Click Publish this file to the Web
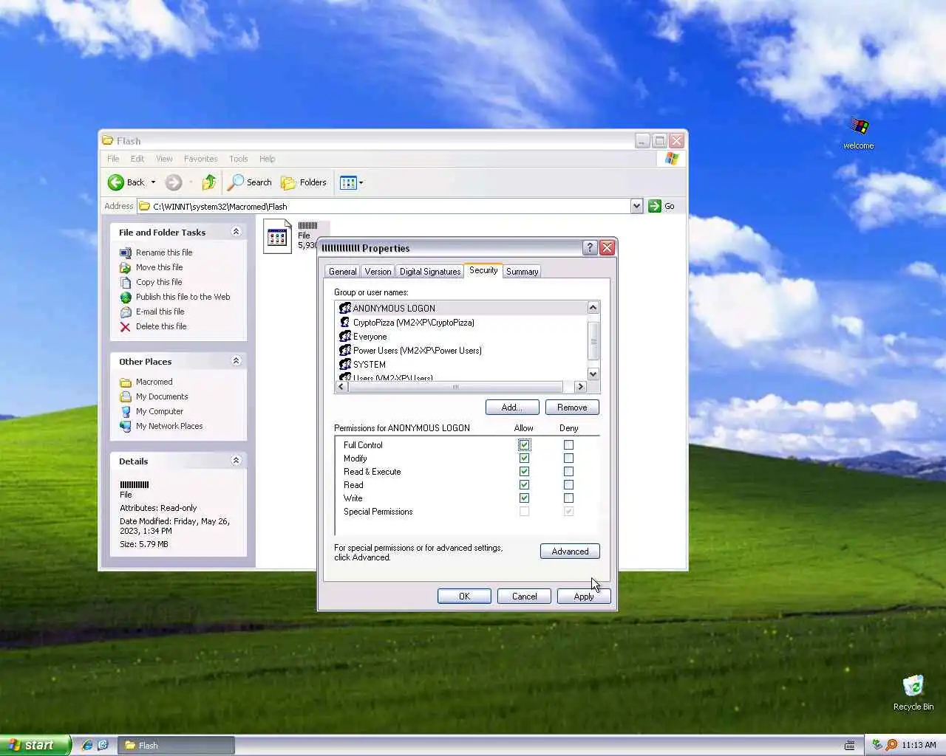The height and width of the screenshot is (756, 946). point(183,297)
